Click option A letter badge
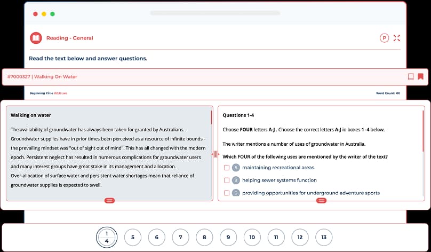 (236, 168)
